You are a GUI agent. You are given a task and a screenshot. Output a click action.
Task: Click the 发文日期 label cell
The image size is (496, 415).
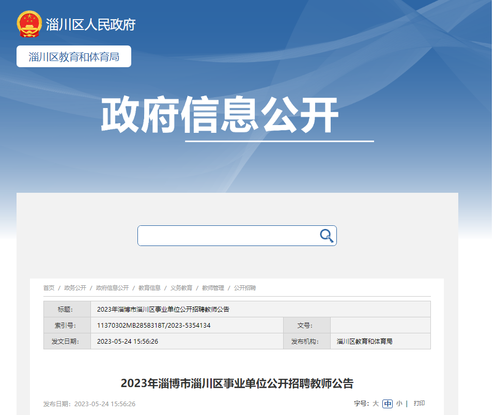[x=67, y=341]
